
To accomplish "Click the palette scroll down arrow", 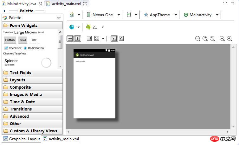I will [x=60, y=66].
